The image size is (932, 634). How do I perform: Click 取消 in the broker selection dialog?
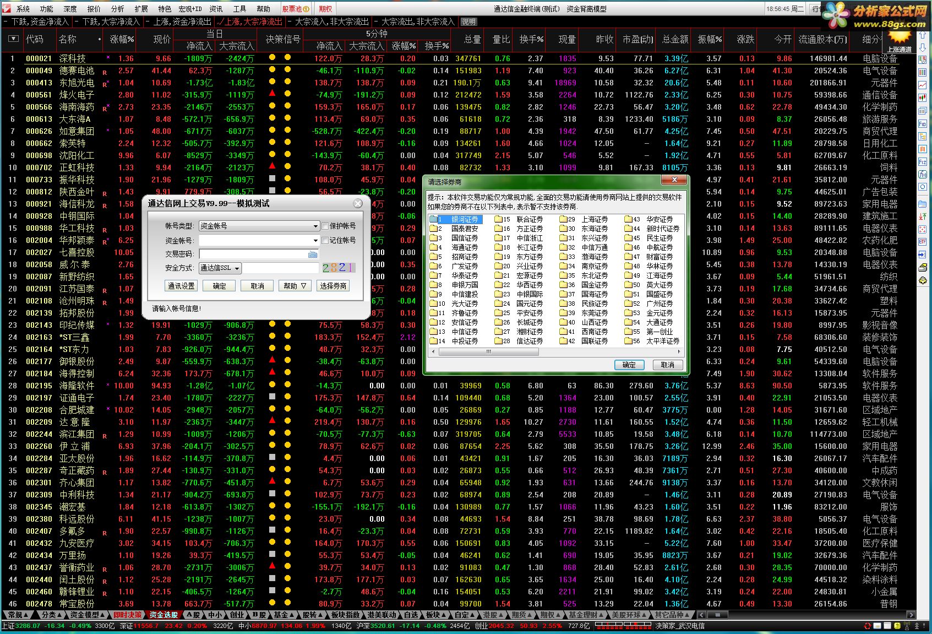(668, 365)
